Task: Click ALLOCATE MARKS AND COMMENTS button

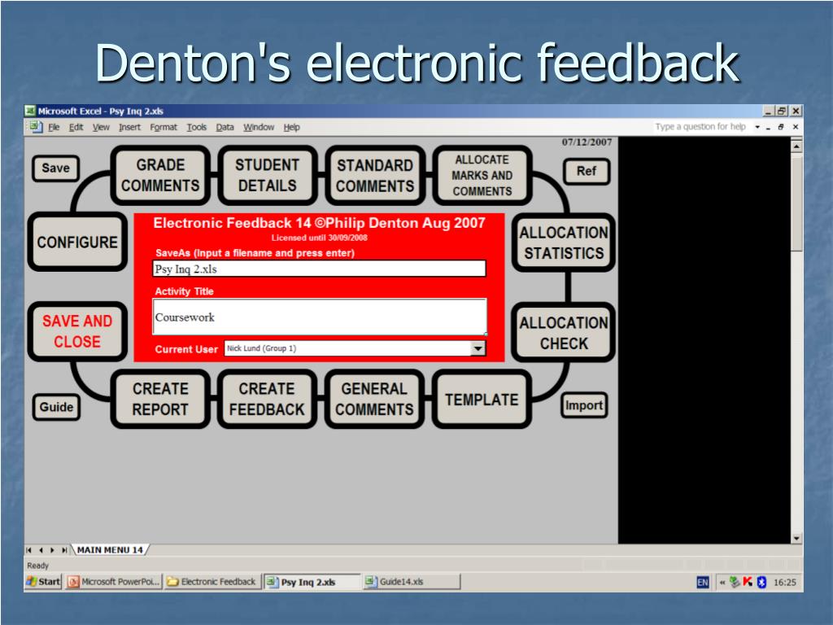Action: pos(482,176)
